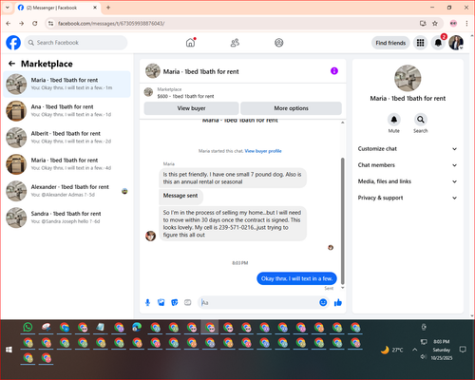The width and height of the screenshot is (475, 380).
Task: Choose a GIF icon
Action: tap(188, 302)
